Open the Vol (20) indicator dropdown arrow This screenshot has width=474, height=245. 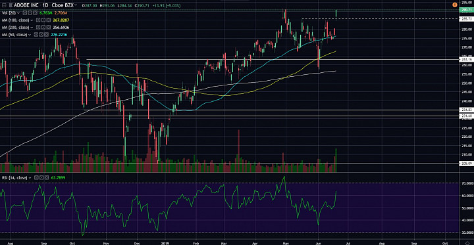(x=18, y=13)
